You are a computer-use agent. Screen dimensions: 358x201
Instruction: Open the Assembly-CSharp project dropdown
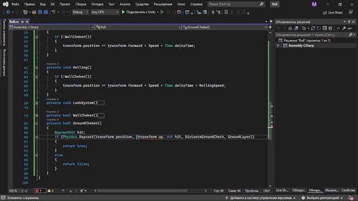51,27
